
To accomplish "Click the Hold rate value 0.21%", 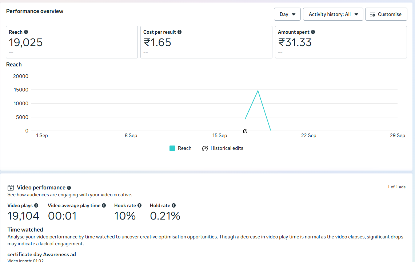I will (165, 216).
